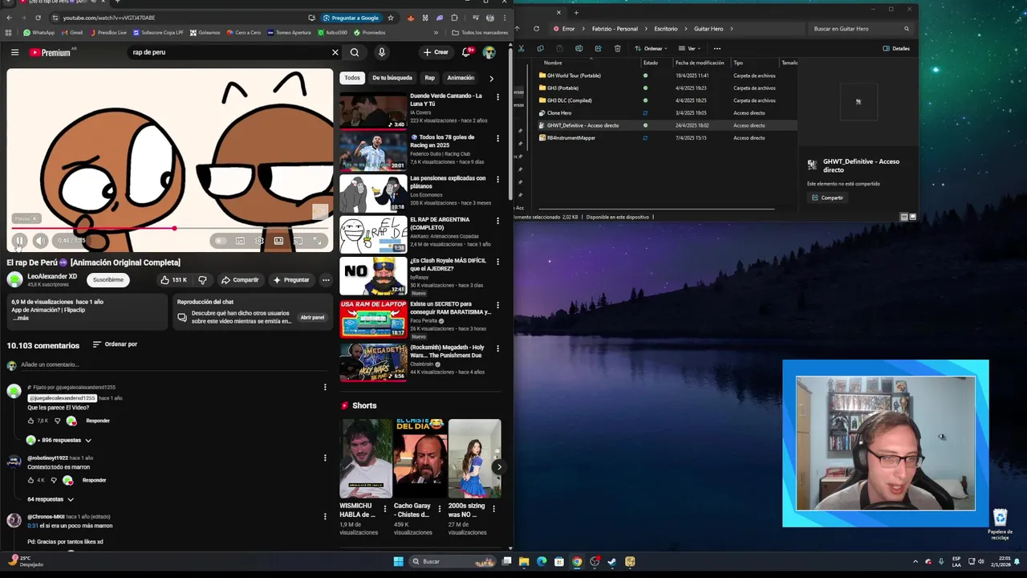Toggle the autoplay switch in video player

[220, 241]
